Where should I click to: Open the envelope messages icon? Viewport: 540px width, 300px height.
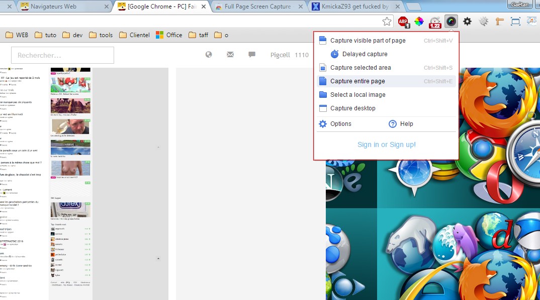click(230, 55)
